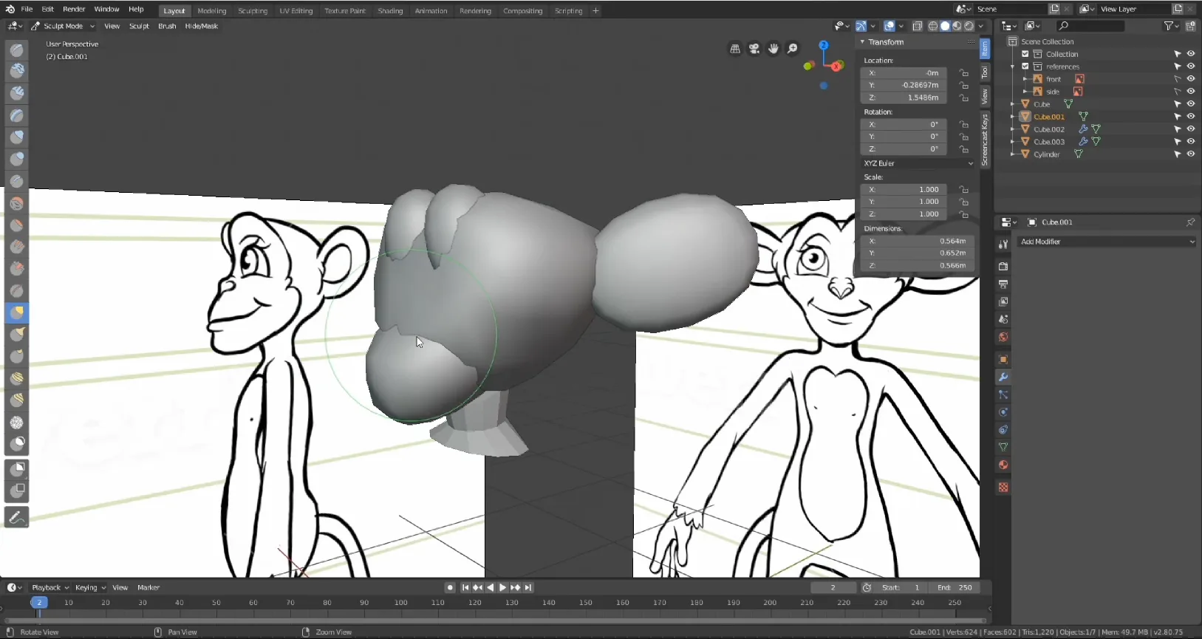This screenshot has height=639, width=1202.
Task: Click the pan view hand icon
Action: [x=774, y=49]
